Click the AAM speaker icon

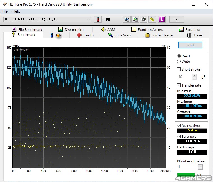[x=103, y=29]
